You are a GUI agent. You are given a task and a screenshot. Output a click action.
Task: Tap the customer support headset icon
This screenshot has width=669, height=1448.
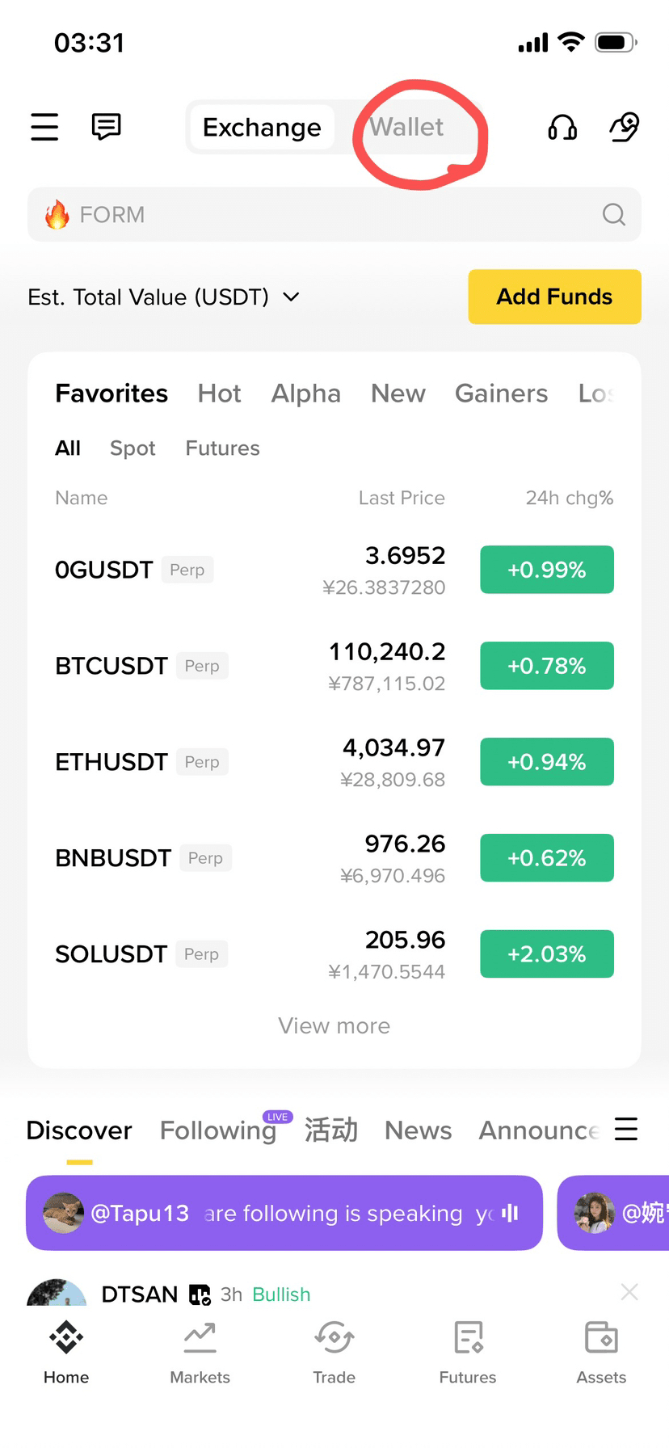(x=562, y=127)
